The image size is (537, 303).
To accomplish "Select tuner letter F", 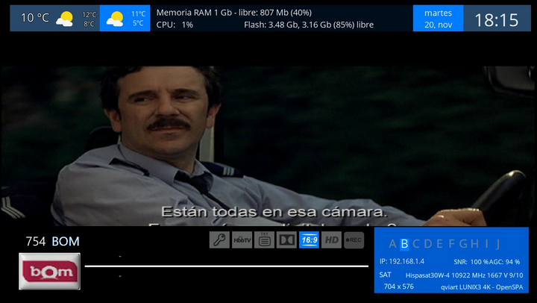I will (451, 244).
